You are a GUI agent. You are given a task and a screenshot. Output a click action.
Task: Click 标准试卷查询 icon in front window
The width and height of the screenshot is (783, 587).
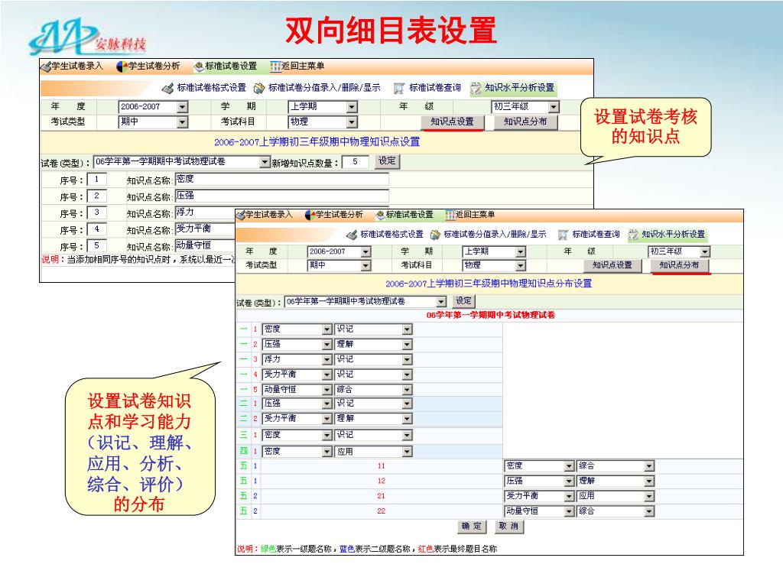pyautogui.click(x=564, y=234)
